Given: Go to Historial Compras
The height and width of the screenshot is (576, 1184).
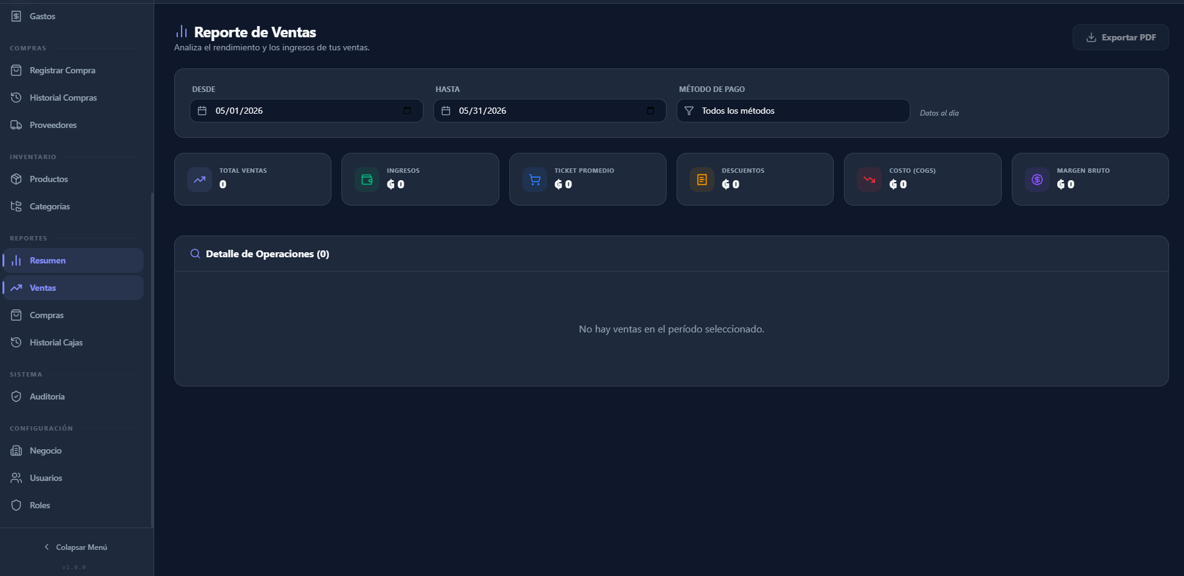Looking at the screenshot, I should coord(73,98).
